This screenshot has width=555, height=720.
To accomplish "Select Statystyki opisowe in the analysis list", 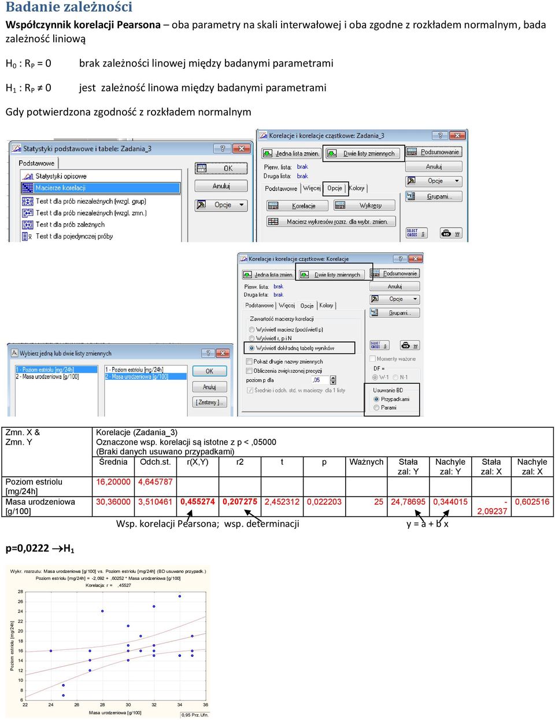I will coord(61,176).
